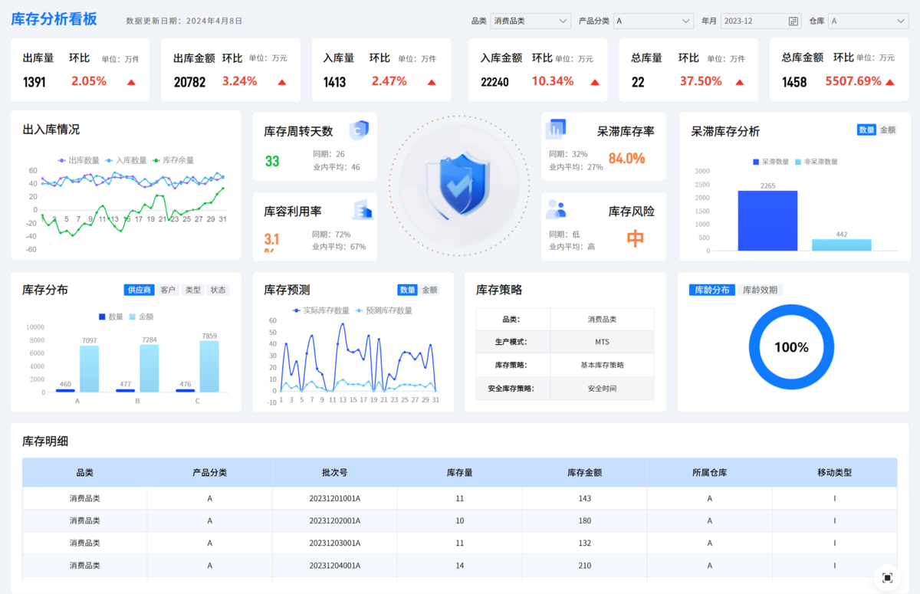Screen dimensions: 920x594
Task: Open the 产品分类 dropdown showing A
Action: [x=653, y=21]
